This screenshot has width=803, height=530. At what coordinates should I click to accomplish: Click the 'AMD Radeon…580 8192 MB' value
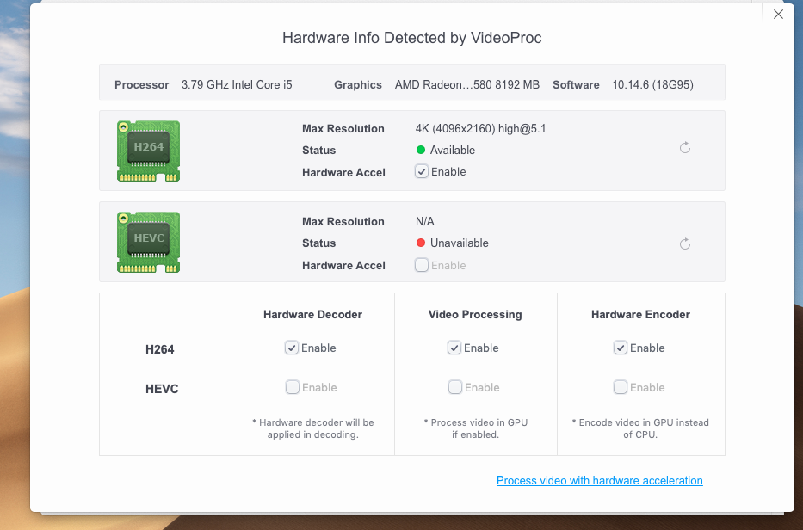tap(467, 84)
